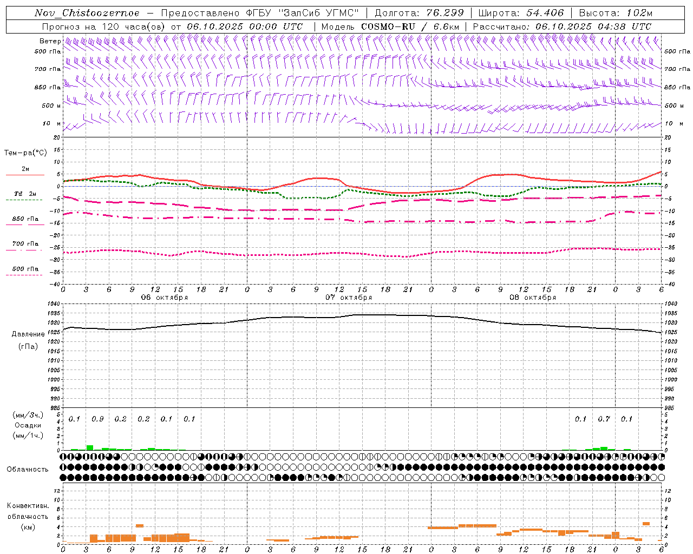Click the Облачность cloud cover label

(x=28, y=469)
